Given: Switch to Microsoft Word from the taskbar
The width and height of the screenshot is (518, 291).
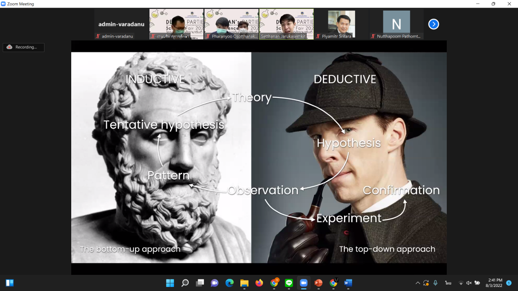Looking at the screenshot, I should point(348,283).
